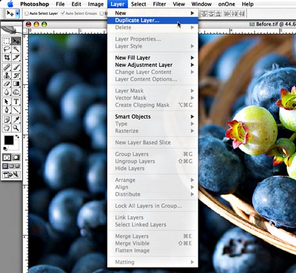The image size is (296, 273).
Task: Select the Sponge tool
Action: pyautogui.click(x=16, y=92)
